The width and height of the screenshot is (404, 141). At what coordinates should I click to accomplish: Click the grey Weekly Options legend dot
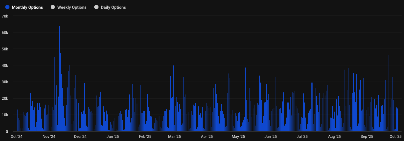(x=53, y=7)
